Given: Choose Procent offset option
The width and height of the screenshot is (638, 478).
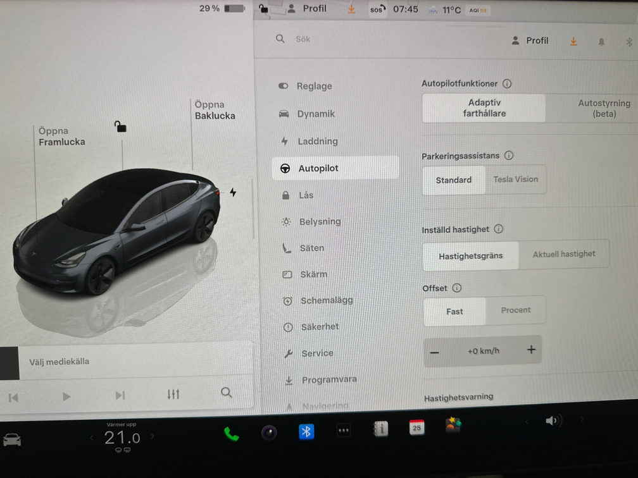Looking at the screenshot, I should pyautogui.click(x=515, y=310).
